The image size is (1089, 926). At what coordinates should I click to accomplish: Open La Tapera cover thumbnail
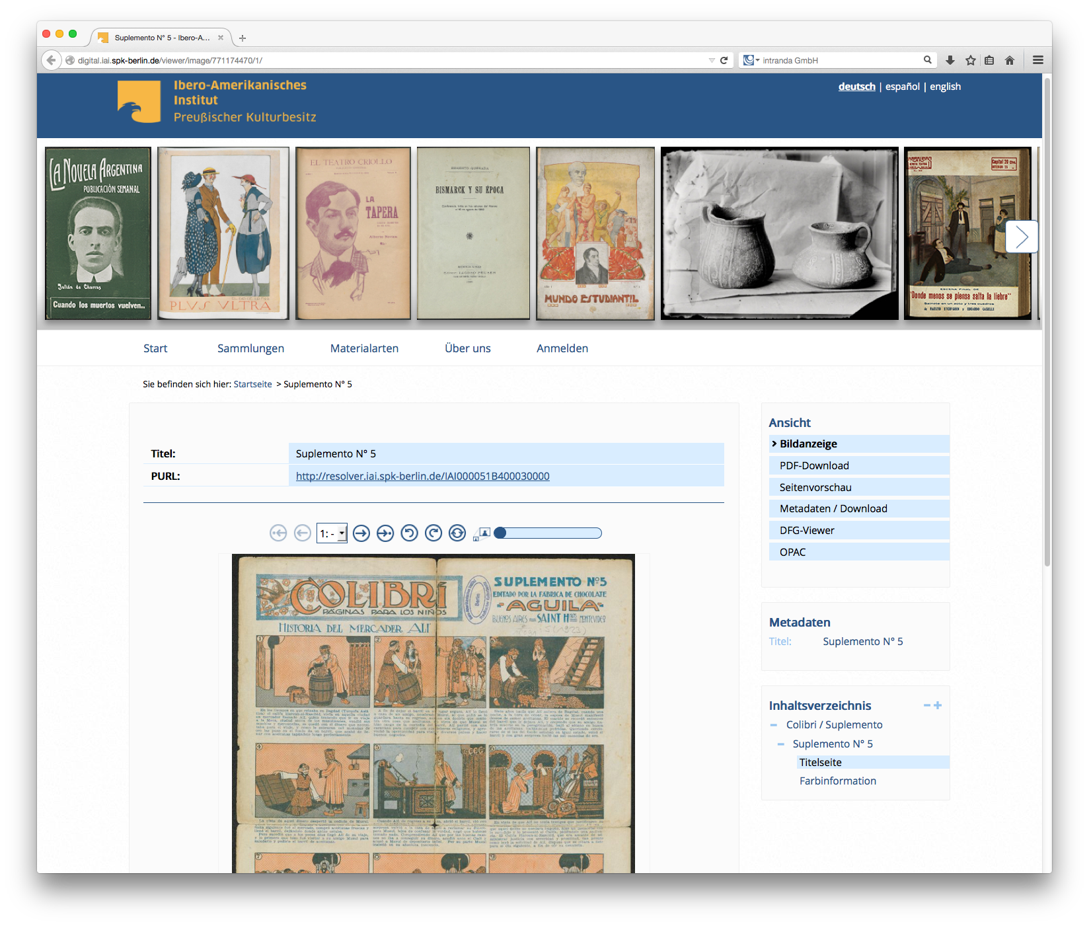click(353, 233)
